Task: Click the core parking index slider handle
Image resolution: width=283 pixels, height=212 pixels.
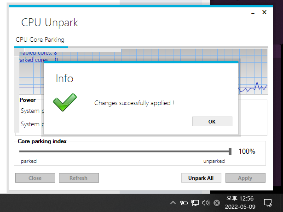Action: (x=230, y=151)
